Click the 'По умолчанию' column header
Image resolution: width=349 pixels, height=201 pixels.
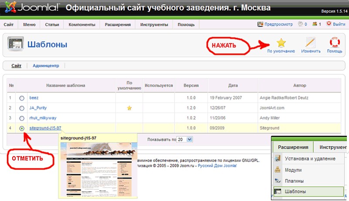[x=129, y=85]
